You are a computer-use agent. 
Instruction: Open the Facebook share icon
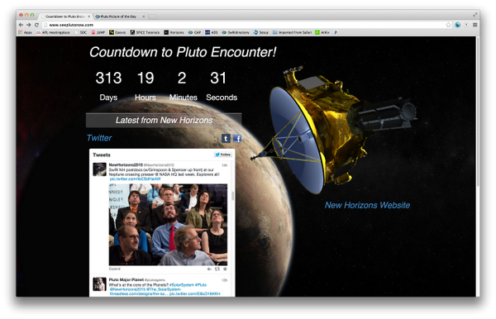click(237, 139)
